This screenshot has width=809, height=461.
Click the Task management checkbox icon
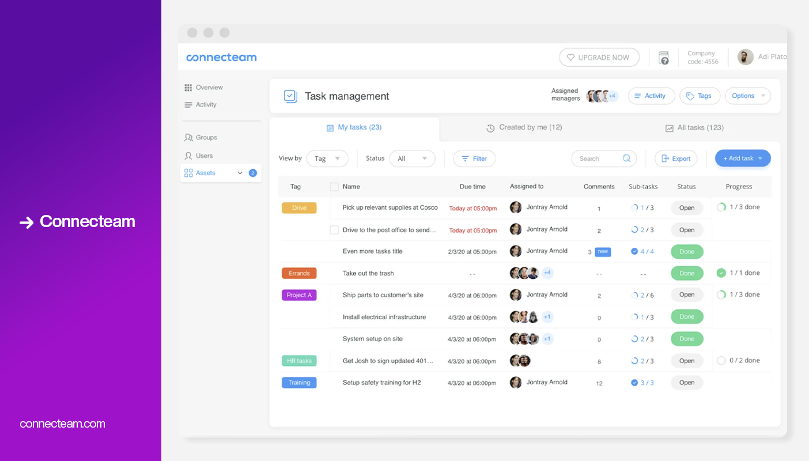(x=290, y=96)
